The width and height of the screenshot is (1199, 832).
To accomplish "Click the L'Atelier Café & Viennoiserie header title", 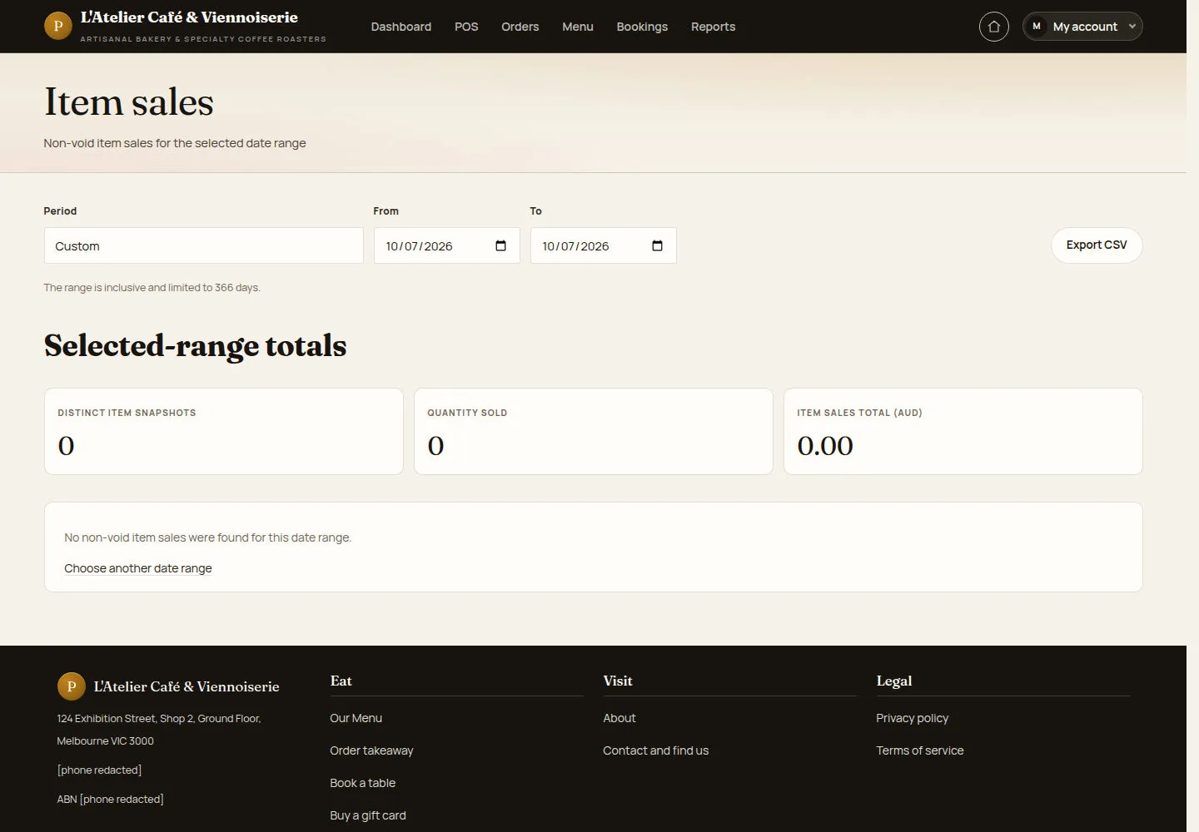I will [x=189, y=17].
